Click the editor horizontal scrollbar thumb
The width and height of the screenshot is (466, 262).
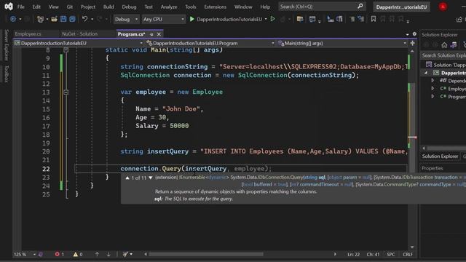(206, 254)
